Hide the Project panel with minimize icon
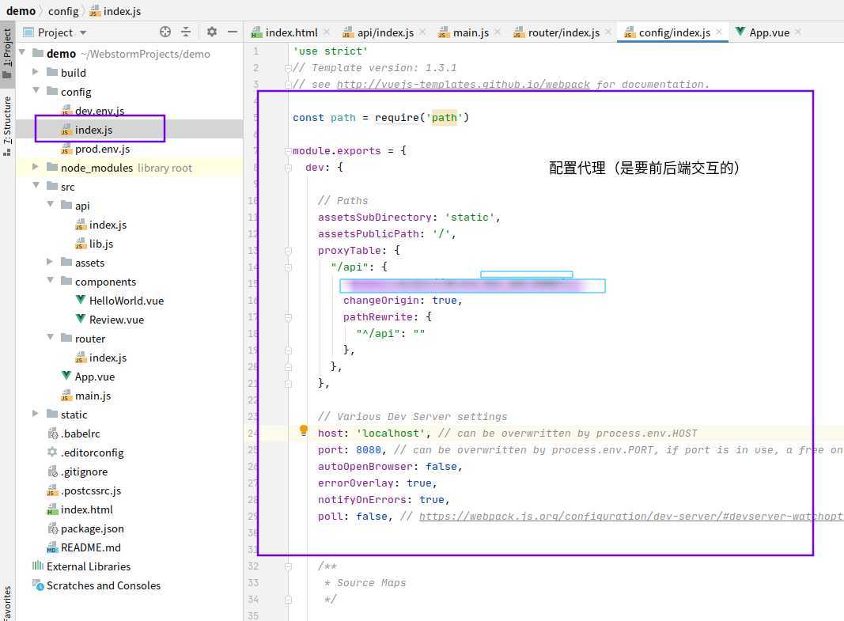Screen dimensions: 844x621 [233, 32]
